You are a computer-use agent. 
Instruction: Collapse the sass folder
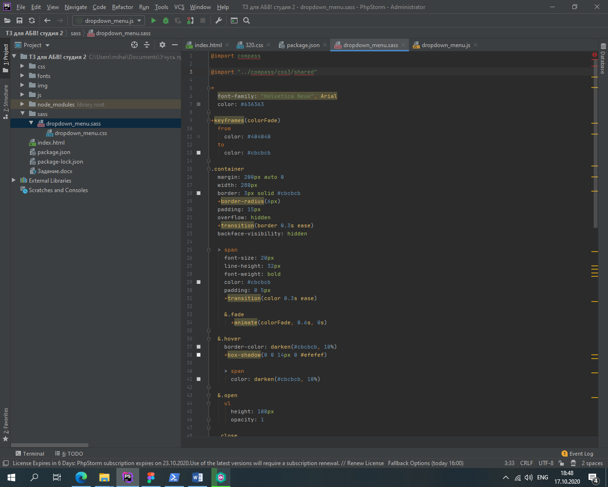(x=22, y=114)
